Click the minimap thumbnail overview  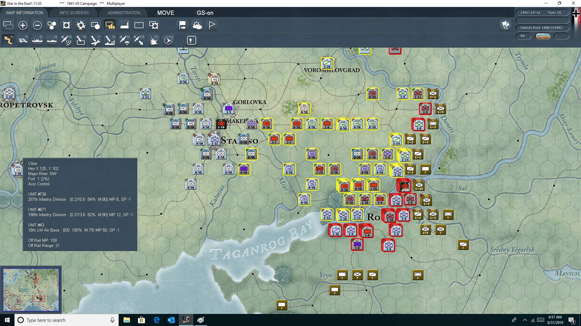point(31,290)
